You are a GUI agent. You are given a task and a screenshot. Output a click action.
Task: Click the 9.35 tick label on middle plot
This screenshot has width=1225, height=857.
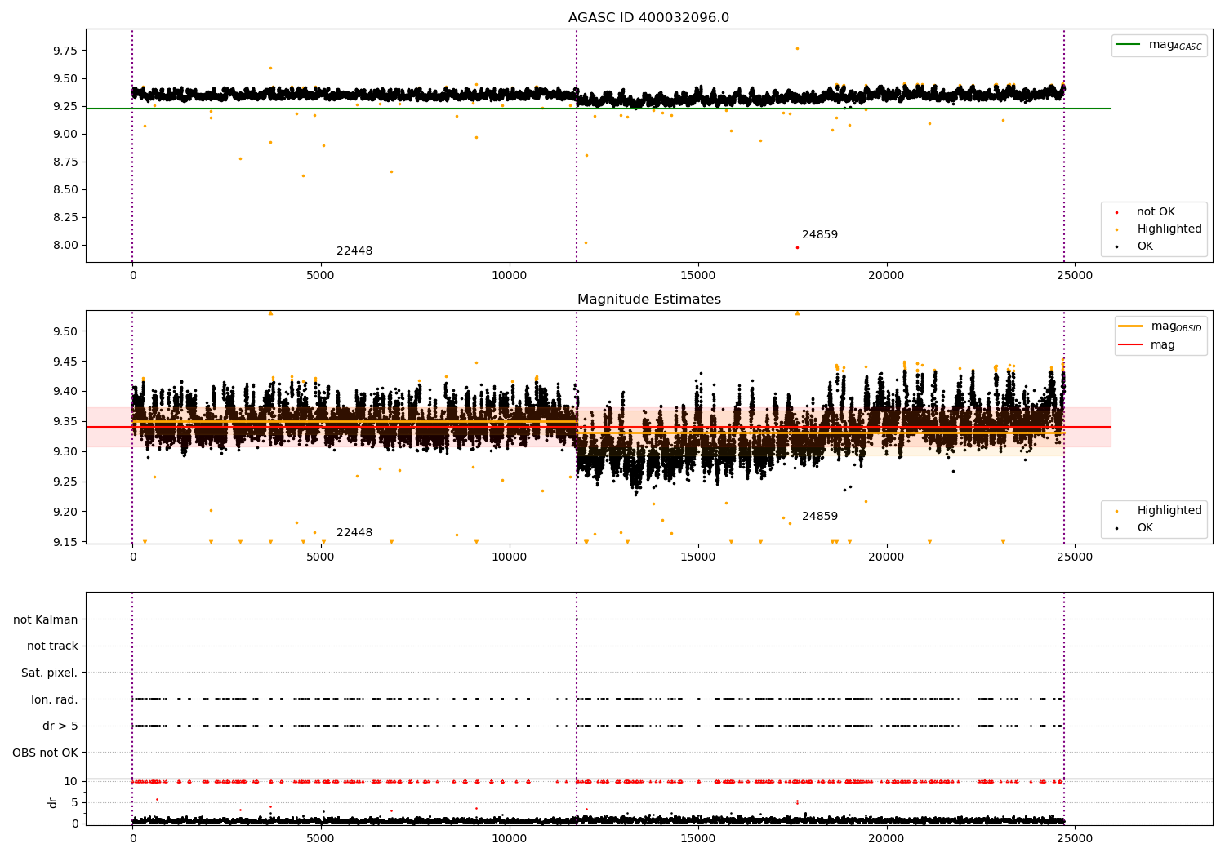[65, 422]
